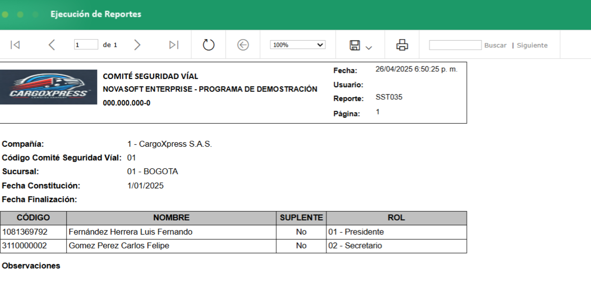The width and height of the screenshot is (591, 289).
Task: Click the page number input field
Action: tap(85, 44)
